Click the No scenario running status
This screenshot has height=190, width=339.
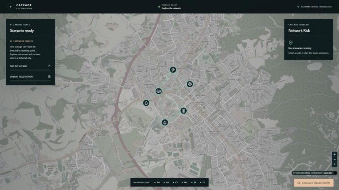coord(299,48)
